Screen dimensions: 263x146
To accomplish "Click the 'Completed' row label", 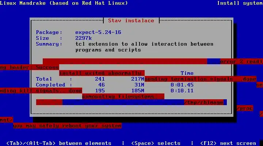I will (50, 85).
